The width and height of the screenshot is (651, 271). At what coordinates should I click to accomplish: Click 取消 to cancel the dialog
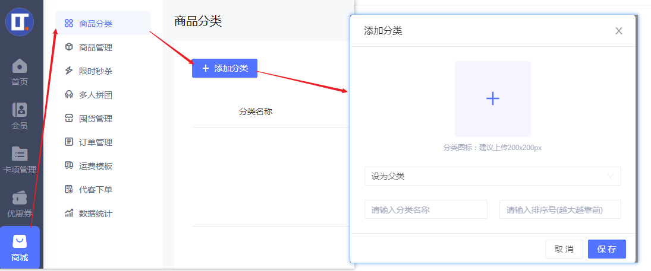pos(564,249)
